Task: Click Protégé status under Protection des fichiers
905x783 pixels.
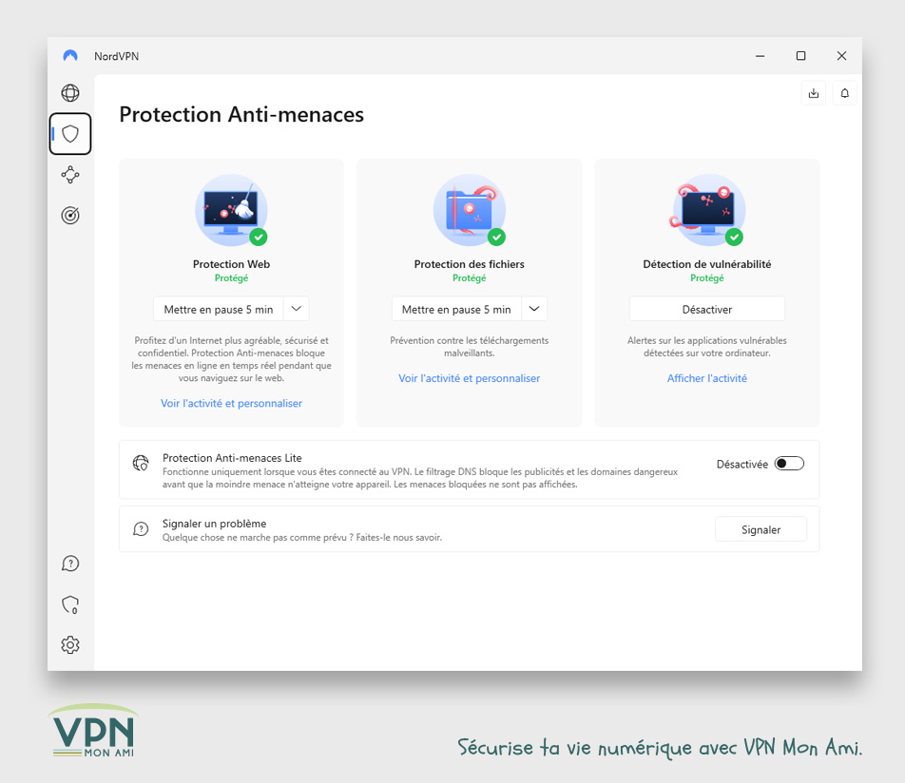Action: point(470,278)
